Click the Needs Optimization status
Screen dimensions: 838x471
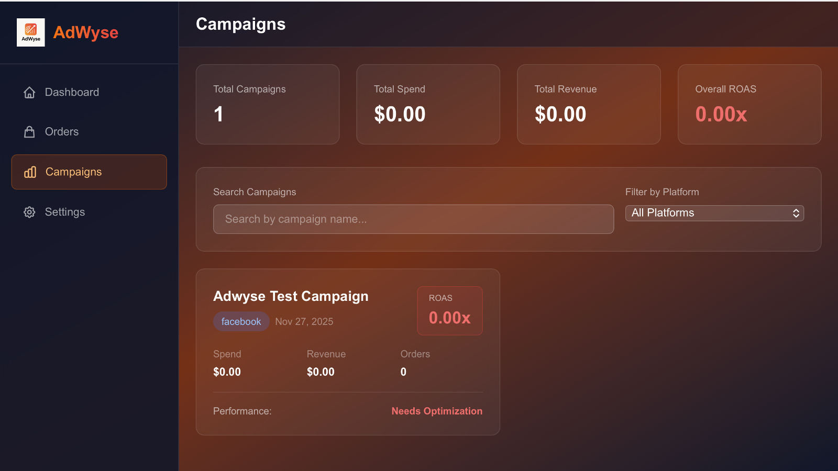[437, 411]
